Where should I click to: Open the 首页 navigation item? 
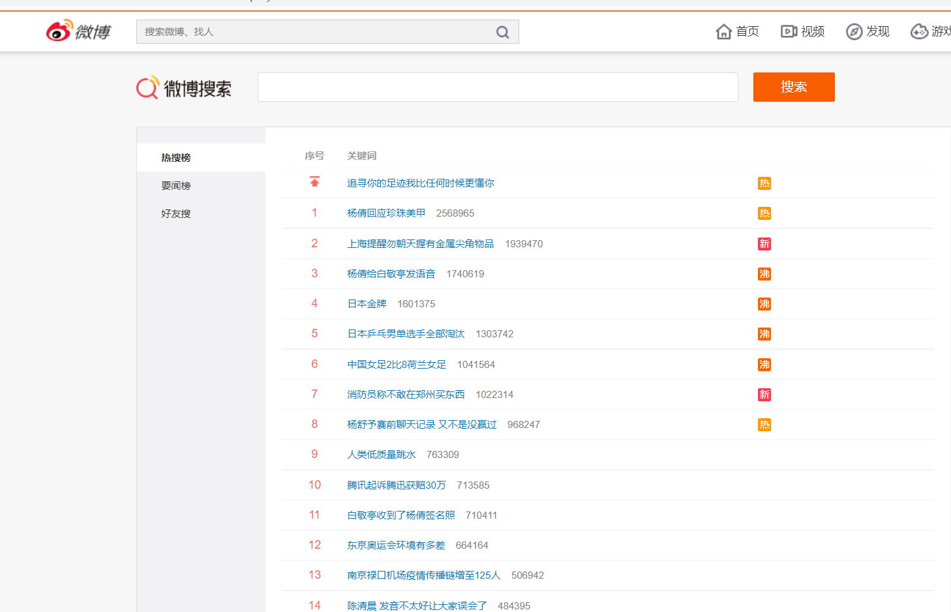[738, 31]
